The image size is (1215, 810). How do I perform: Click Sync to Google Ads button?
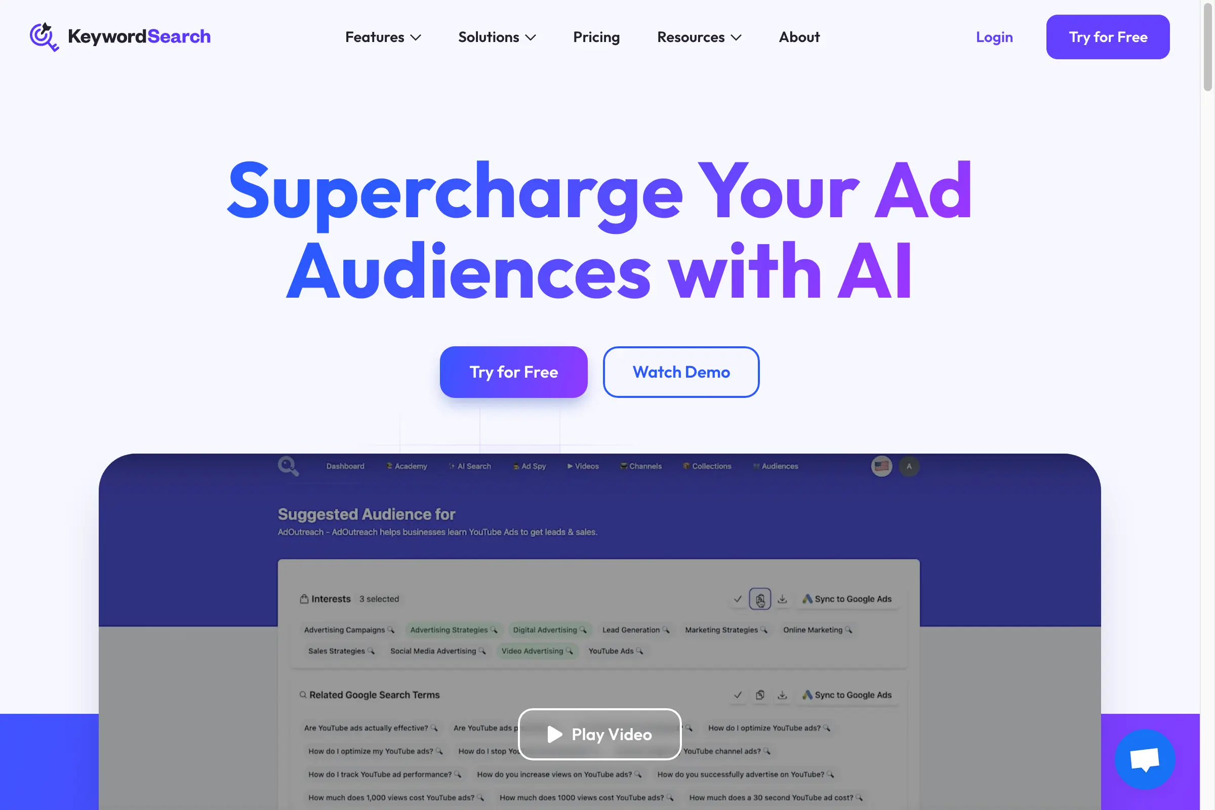point(846,598)
